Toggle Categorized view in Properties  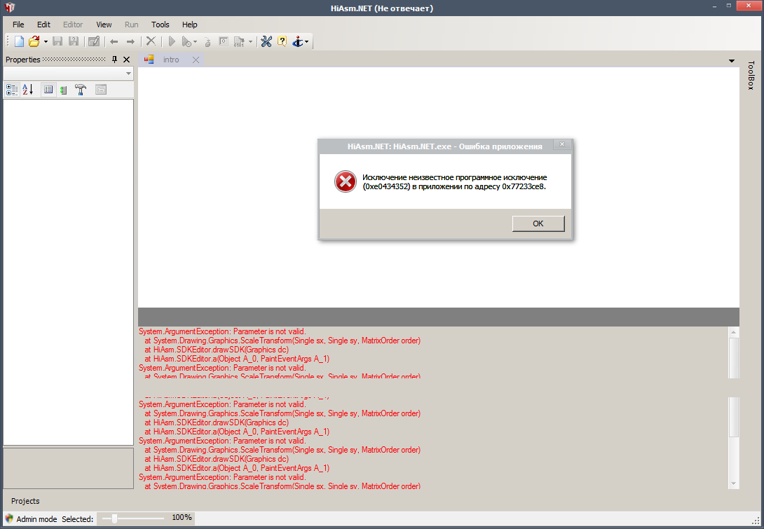pos(12,90)
